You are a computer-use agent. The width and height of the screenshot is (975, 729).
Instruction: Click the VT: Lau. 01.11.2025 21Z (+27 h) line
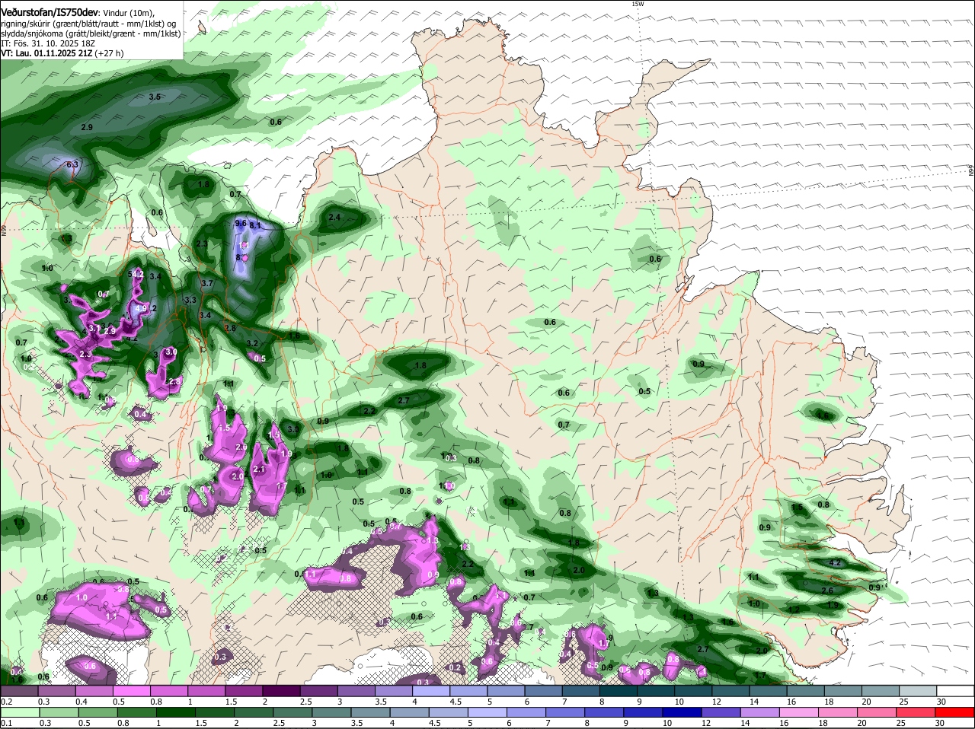click(62, 53)
